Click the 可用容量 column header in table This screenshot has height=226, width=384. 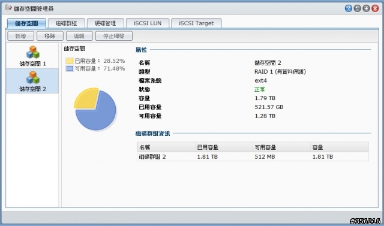[x=281, y=147]
